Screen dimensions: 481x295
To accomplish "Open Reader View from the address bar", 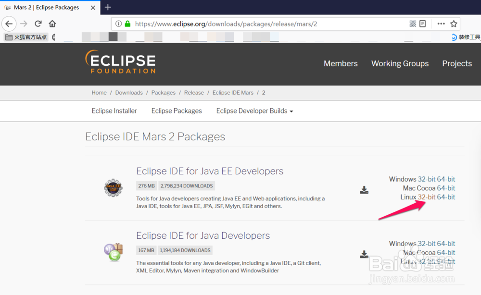I will 422,23.
